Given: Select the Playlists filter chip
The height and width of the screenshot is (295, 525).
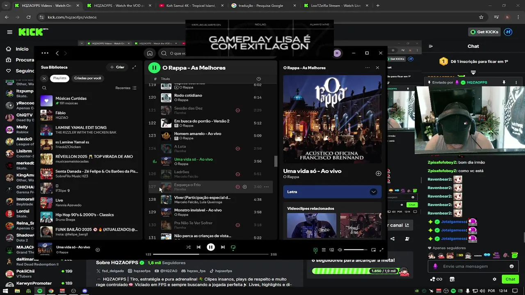Looking at the screenshot, I should (59, 78).
